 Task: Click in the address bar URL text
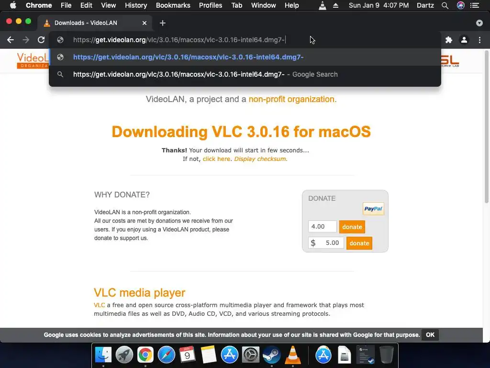(x=179, y=40)
